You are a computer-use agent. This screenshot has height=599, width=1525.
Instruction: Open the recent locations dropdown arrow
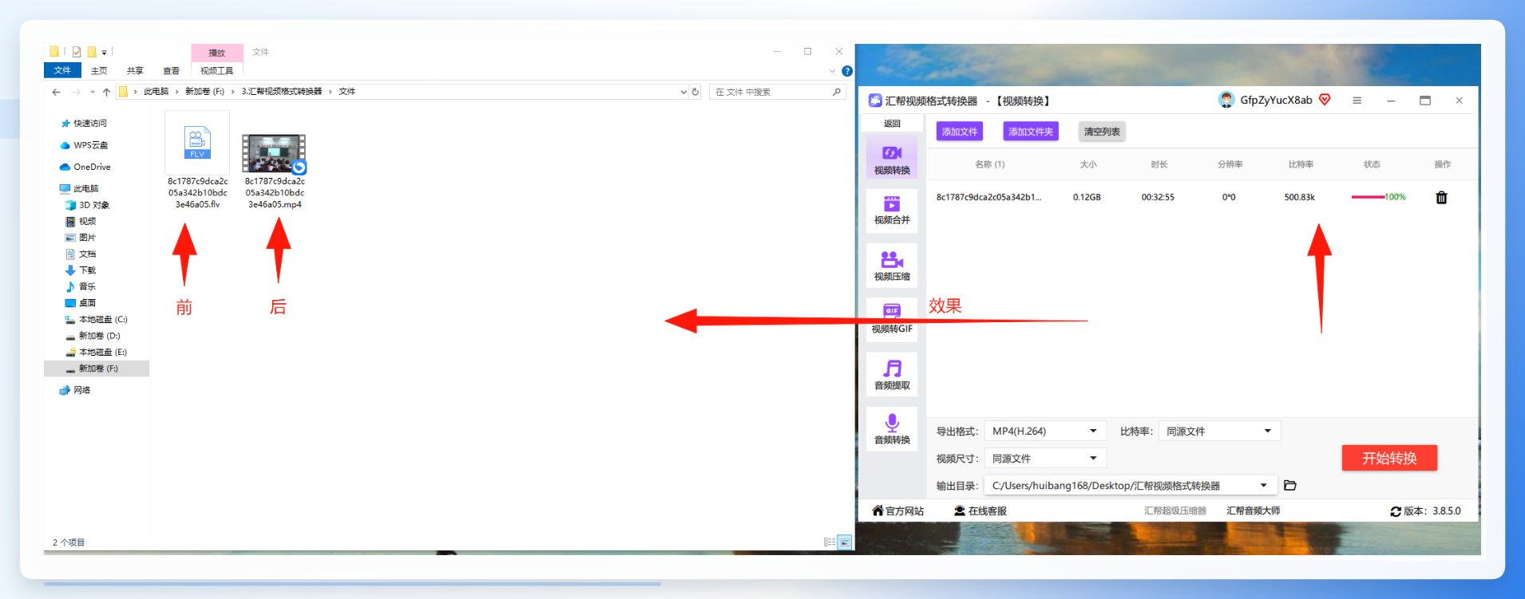coord(92,92)
